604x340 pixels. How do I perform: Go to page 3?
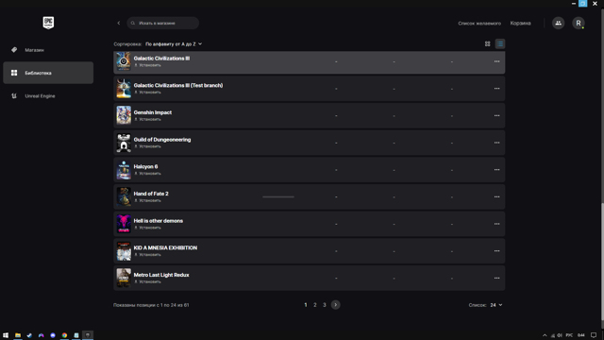click(325, 305)
